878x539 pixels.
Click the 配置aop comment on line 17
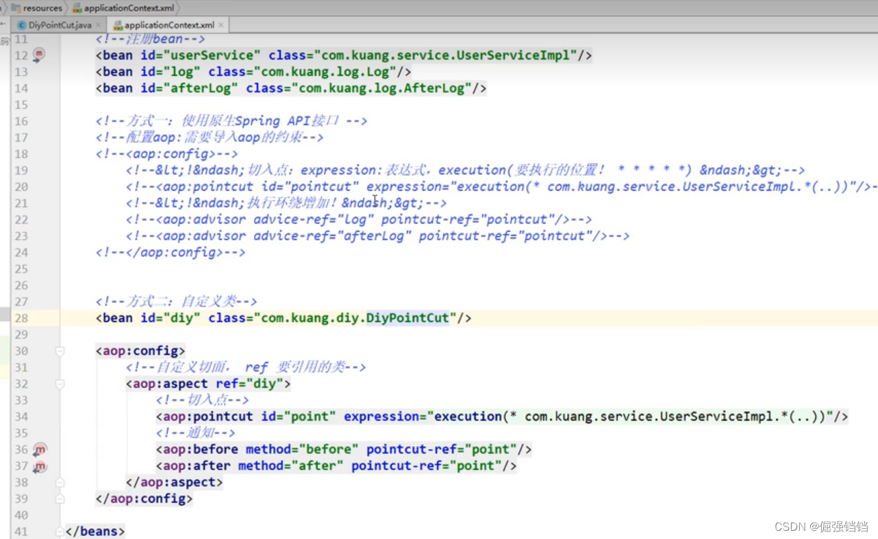pos(210,137)
